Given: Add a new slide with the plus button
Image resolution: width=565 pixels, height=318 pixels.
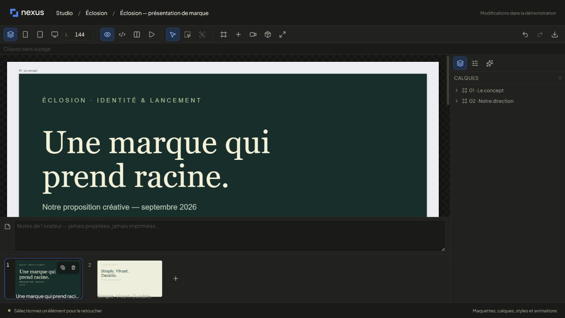Looking at the screenshot, I should click(176, 279).
